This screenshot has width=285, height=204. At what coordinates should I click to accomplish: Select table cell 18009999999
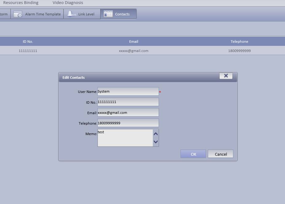tap(239, 51)
